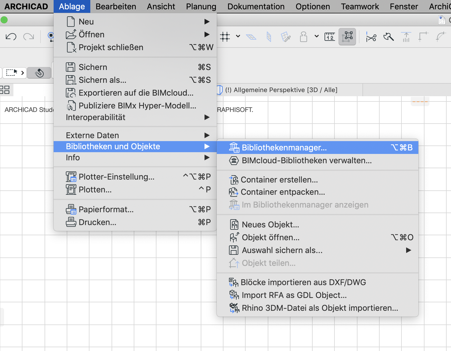Click the Sichern floppy disk icon
The height and width of the screenshot is (351, 451).
click(71, 67)
